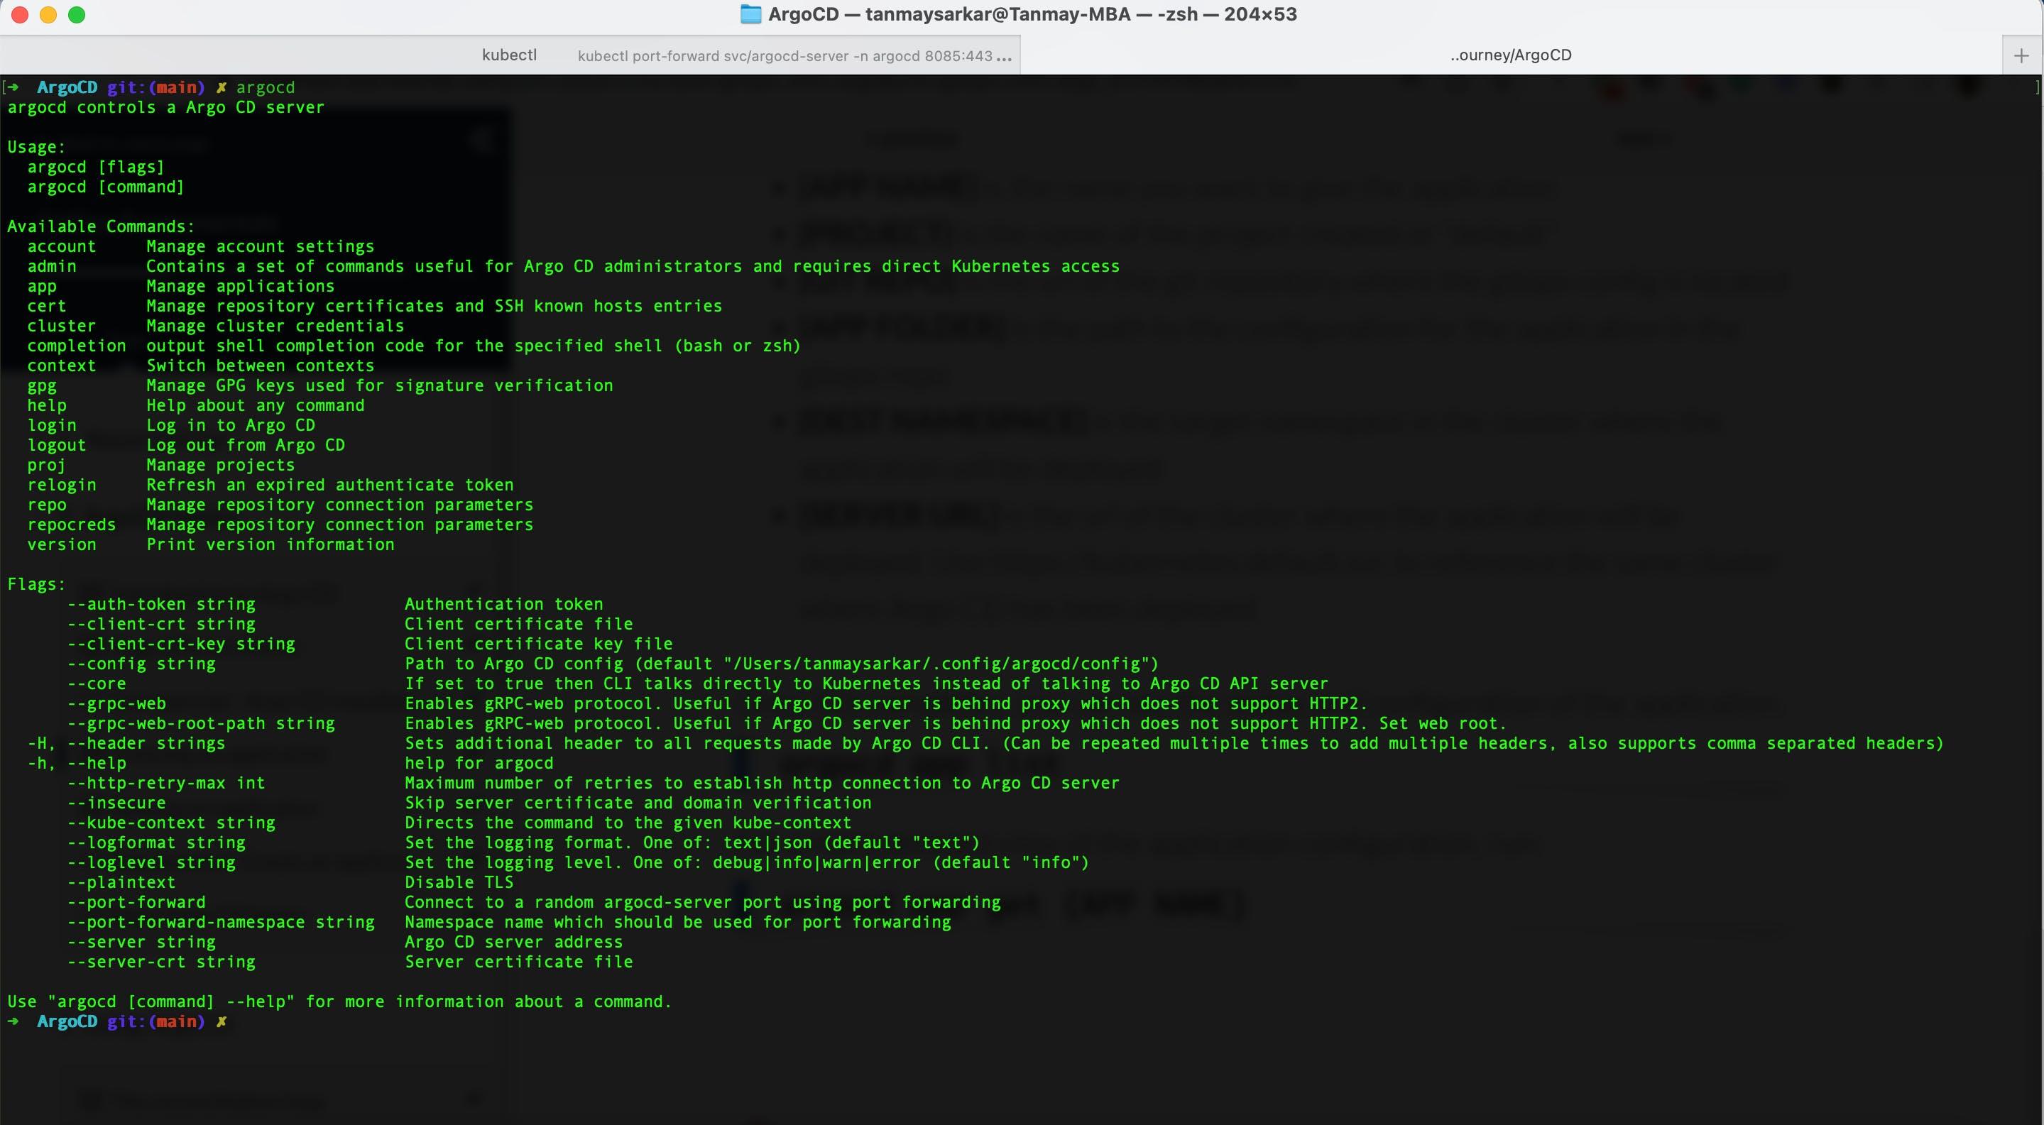This screenshot has height=1125, width=2044.
Task: Open a new terminal tab with plus button
Action: (2021, 55)
